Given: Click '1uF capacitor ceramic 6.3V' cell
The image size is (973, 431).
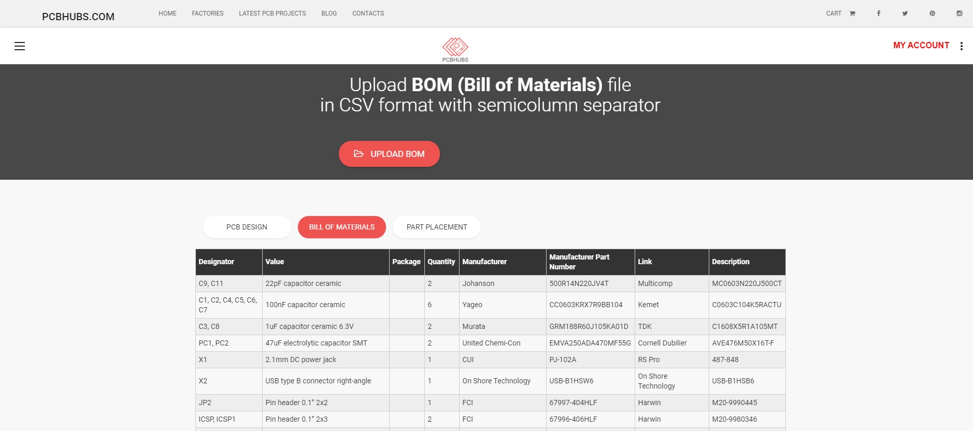Looking at the screenshot, I should click(x=326, y=326).
